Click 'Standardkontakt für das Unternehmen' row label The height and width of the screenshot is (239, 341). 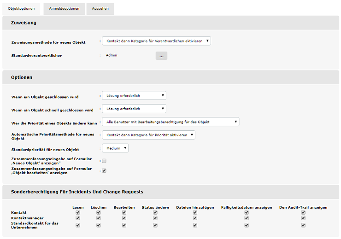pos(35,225)
